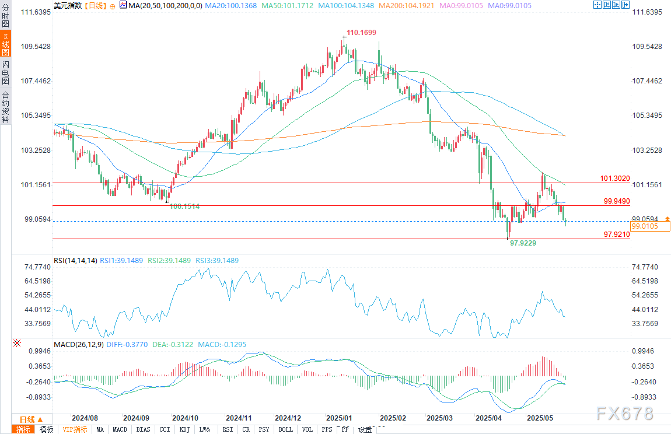Select the BOLL indicator tab
The height and width of the screenshot is (434, 671).
click(285, 429)
